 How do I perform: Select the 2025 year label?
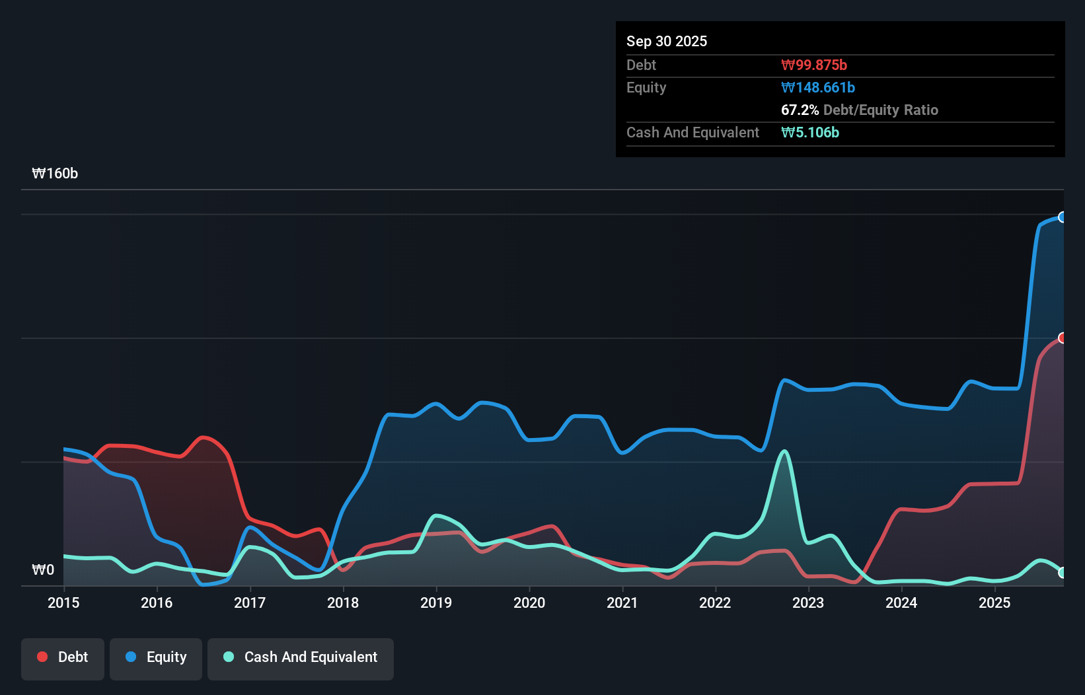pyautogui.click(x=995, y=603)
